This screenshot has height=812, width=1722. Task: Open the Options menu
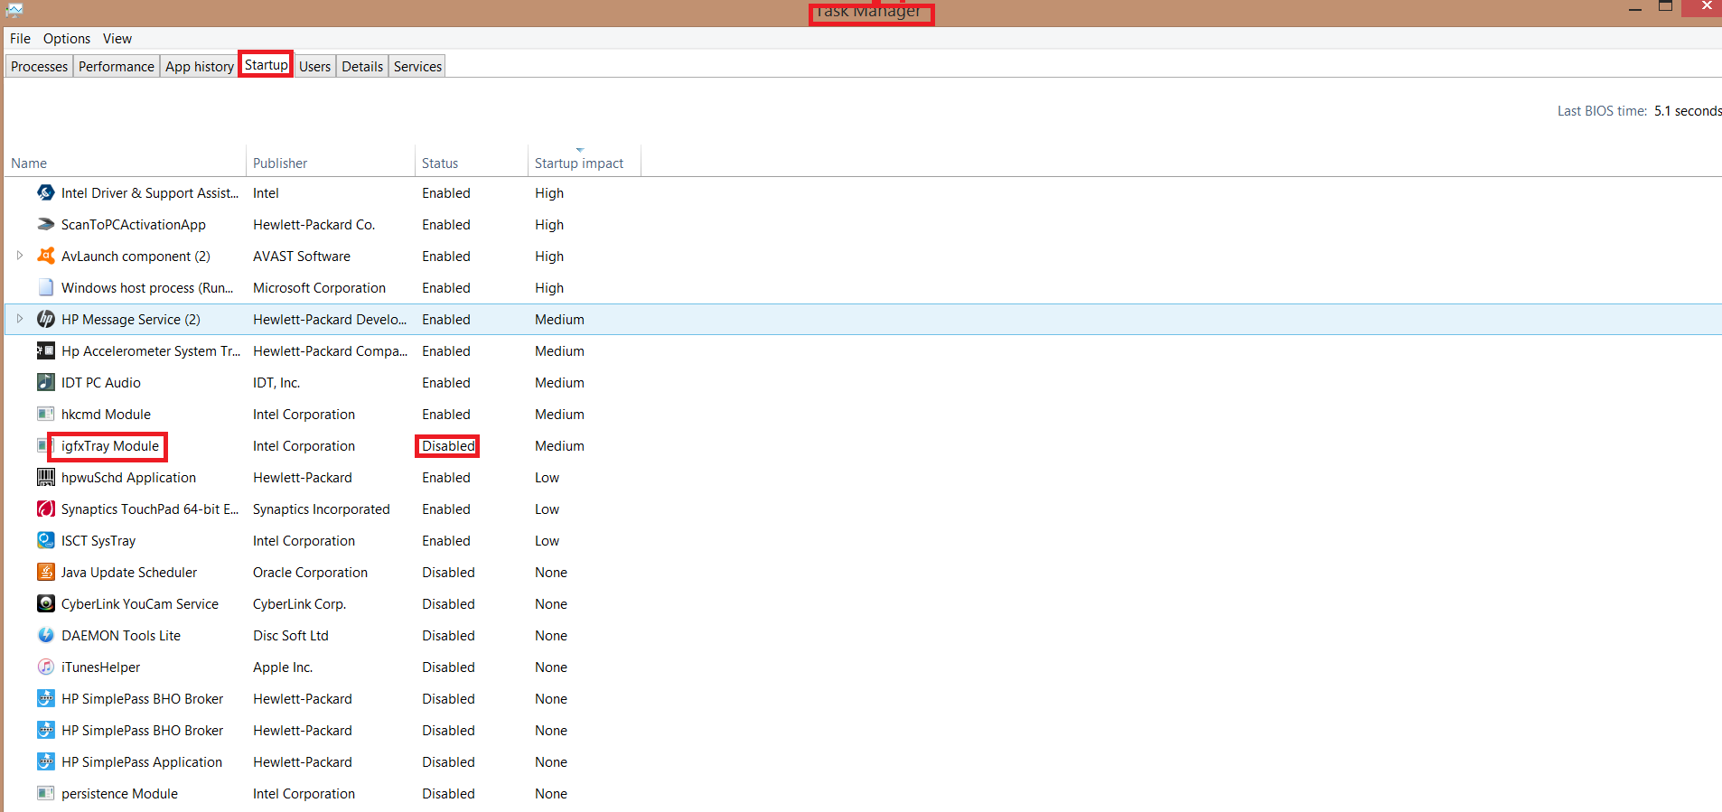click(67, 39)
